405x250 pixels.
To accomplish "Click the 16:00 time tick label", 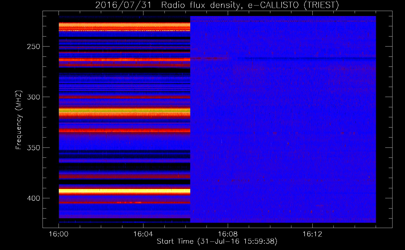I will point(59,234).
